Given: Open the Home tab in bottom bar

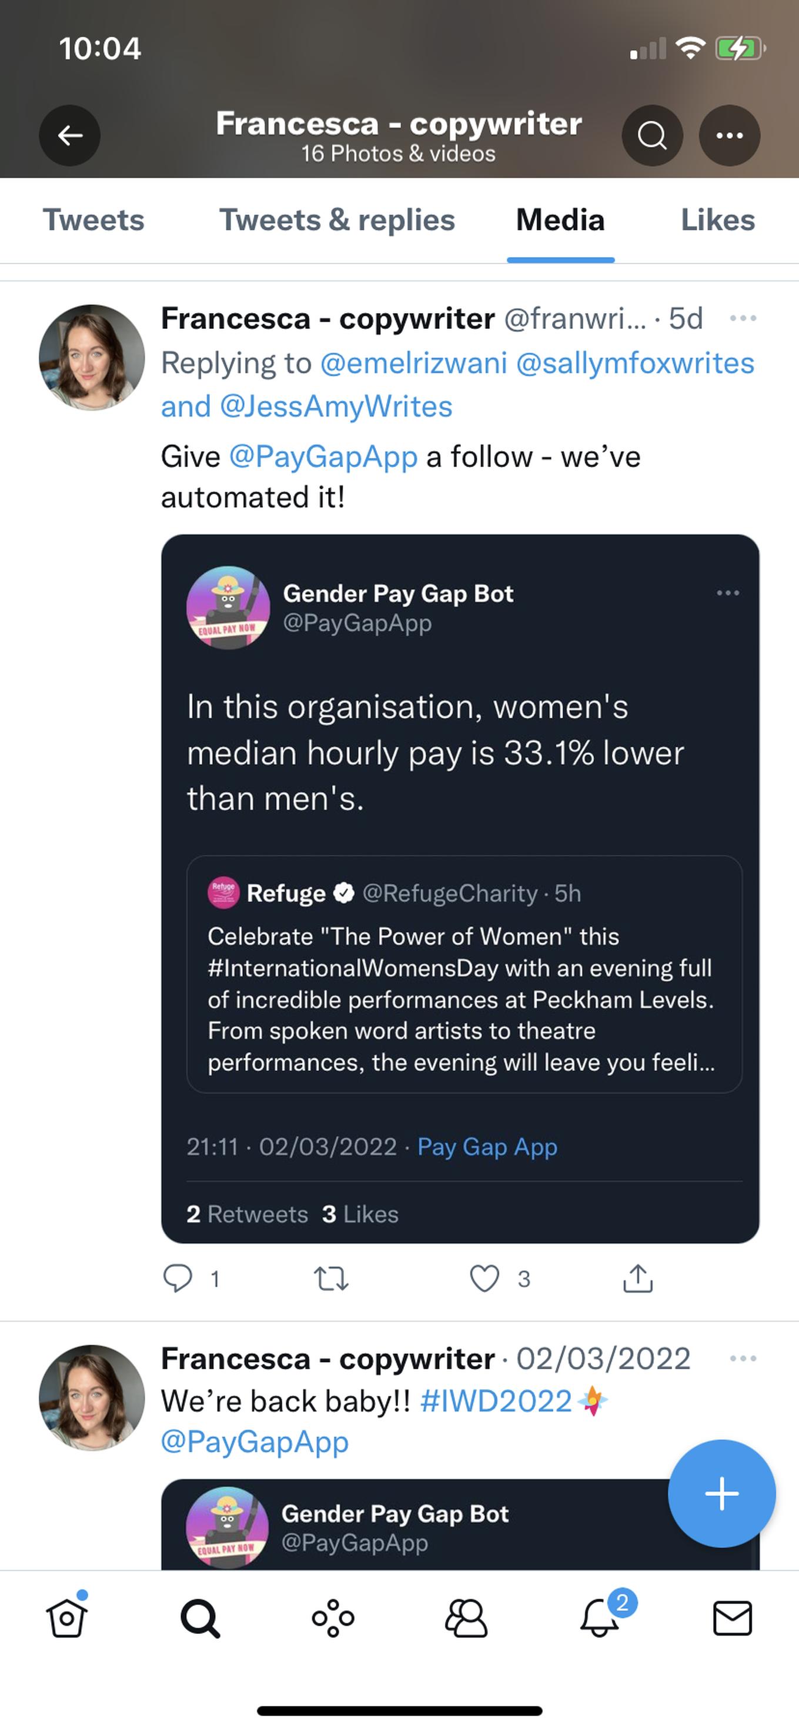Looking at the screenshot, I should pos(66,1618).
